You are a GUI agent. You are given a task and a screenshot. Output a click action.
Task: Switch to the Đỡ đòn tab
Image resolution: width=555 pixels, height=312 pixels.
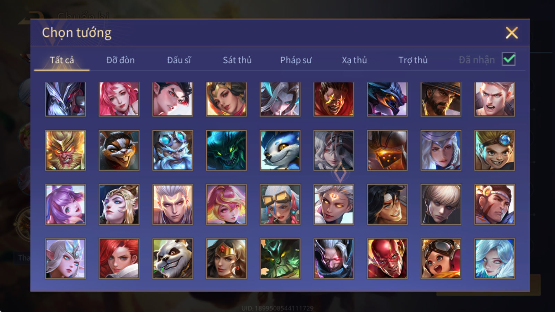120,60
